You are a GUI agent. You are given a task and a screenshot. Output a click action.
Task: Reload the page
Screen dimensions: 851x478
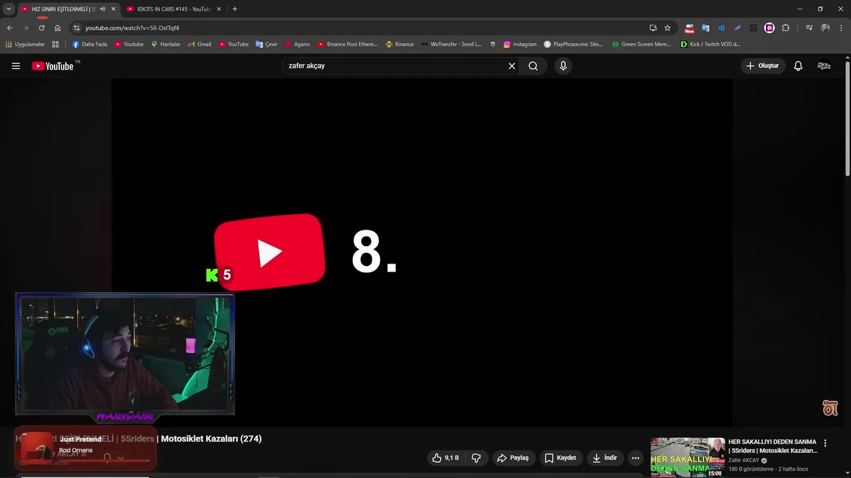click(x=41, y=28)
